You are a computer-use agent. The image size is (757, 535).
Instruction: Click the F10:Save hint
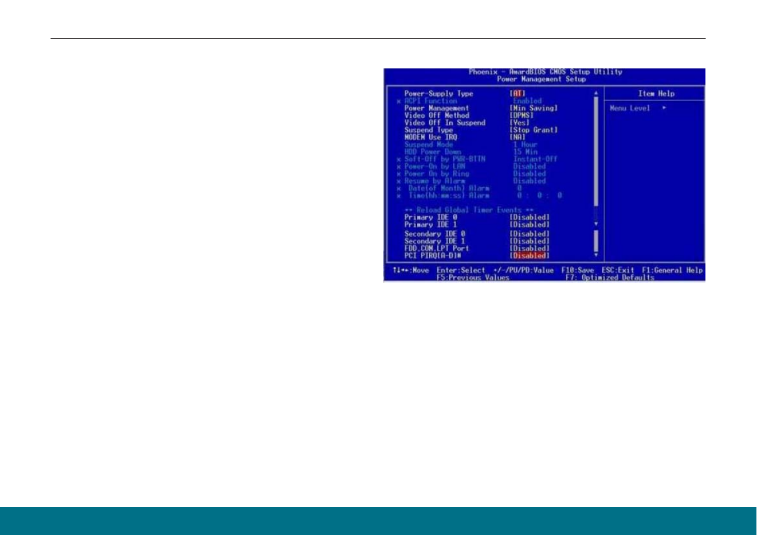(578, 270)
